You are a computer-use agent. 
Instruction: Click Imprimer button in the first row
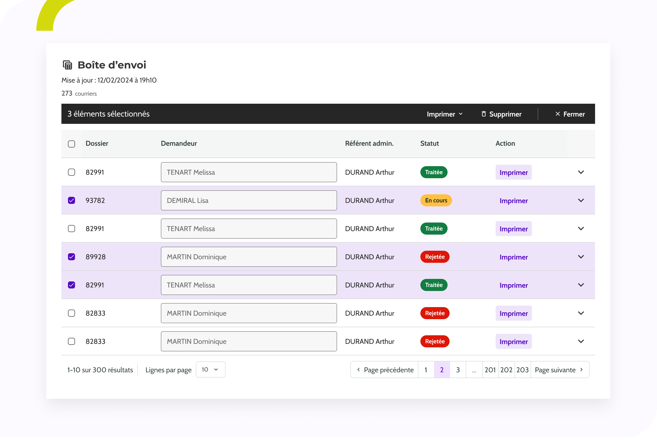(513, 172)
